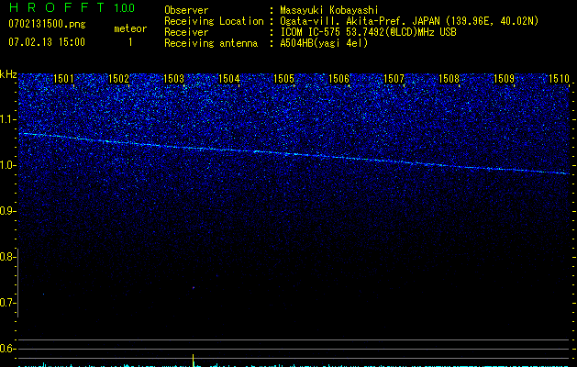Click the 1508 time marker

[449, 79]
